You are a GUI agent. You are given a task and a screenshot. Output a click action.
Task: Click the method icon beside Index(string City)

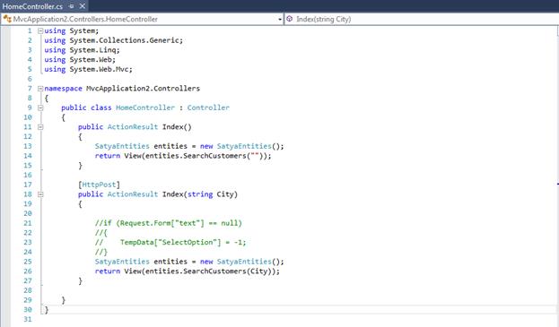[x=290, y=19]
